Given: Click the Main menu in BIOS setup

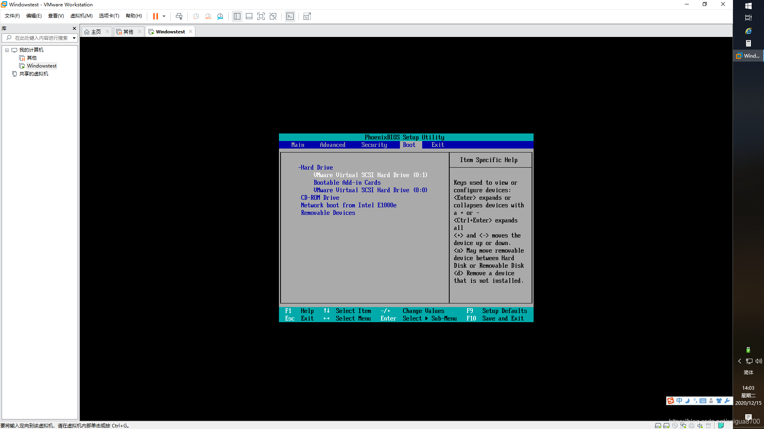Looking at the screenshot, I should pos(298,145).
